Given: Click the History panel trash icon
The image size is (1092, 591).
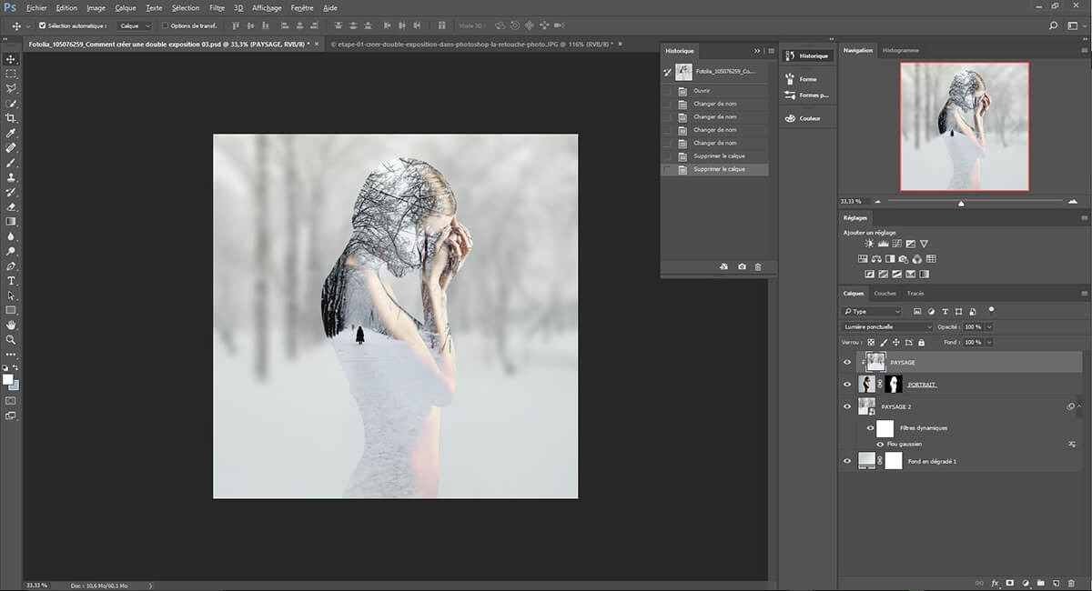Looking at the screenshot, I should click(x=758, y=267).
